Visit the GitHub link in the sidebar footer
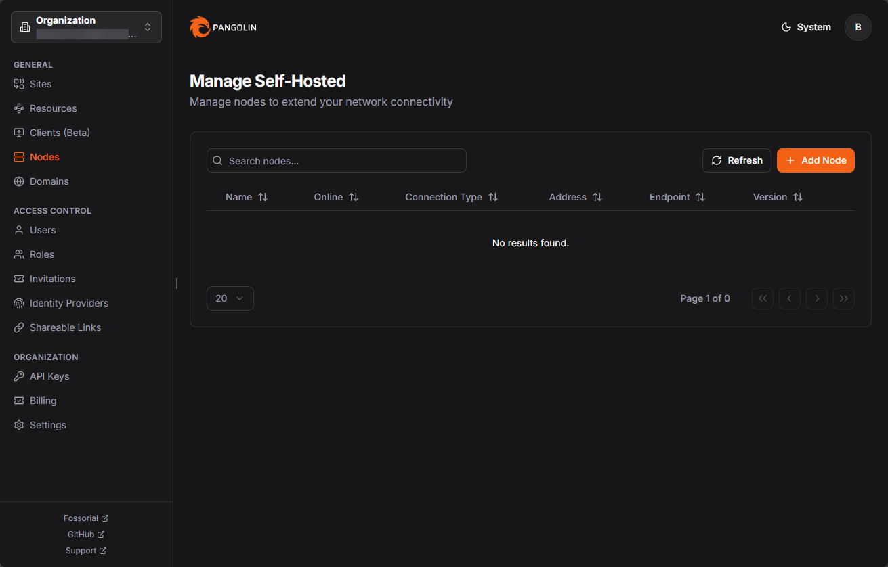Viewport: 888px width, 567px height. pyautogui.click(x=86, y=535)
